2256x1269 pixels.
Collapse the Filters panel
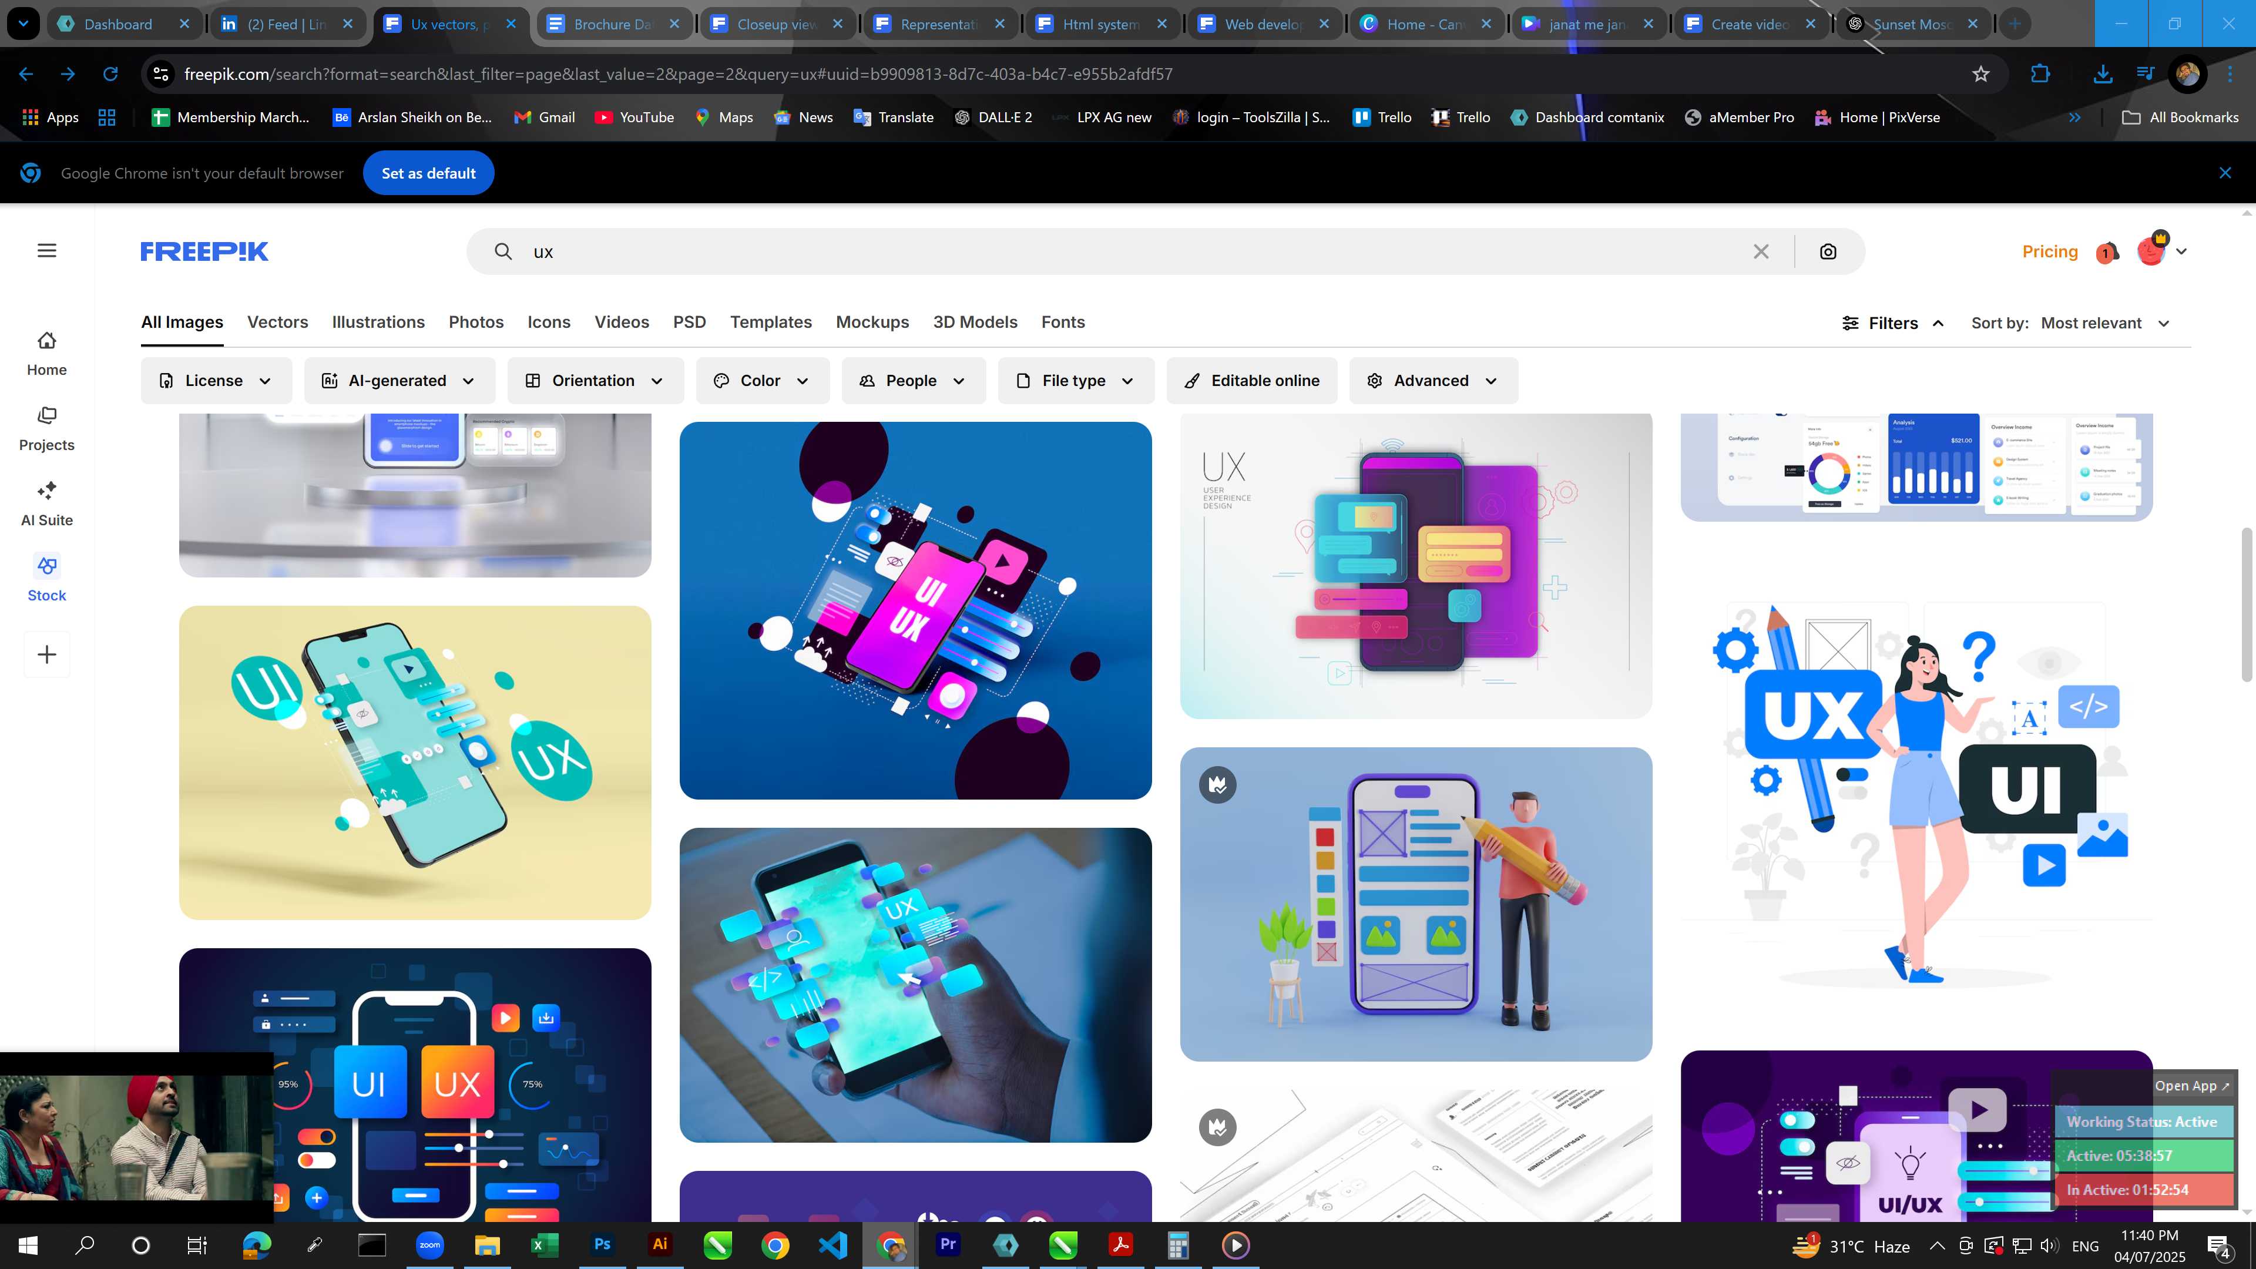[1894, 323]
